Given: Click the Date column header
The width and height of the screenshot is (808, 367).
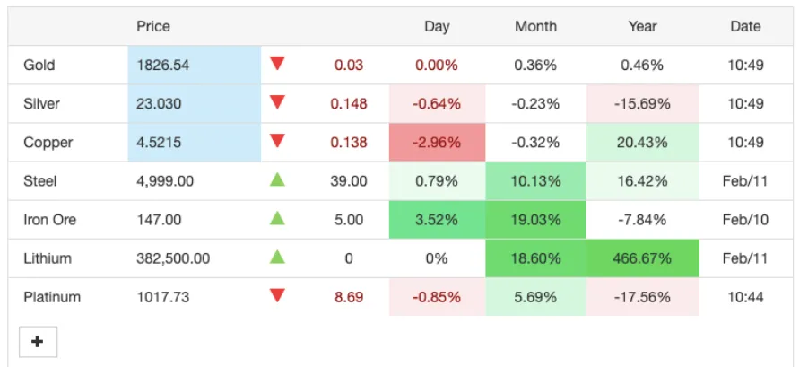Looking at the screenshot, I should point(745,27).
